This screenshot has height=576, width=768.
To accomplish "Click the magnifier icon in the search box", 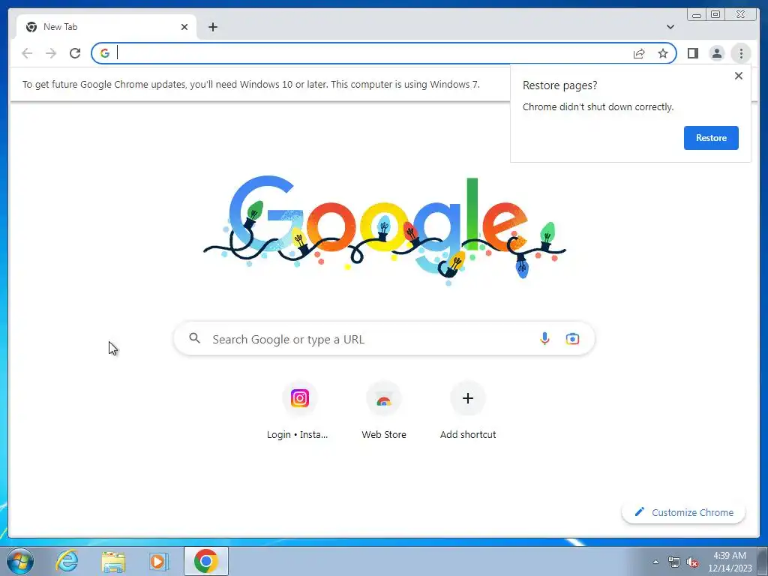I will [195, 338].
